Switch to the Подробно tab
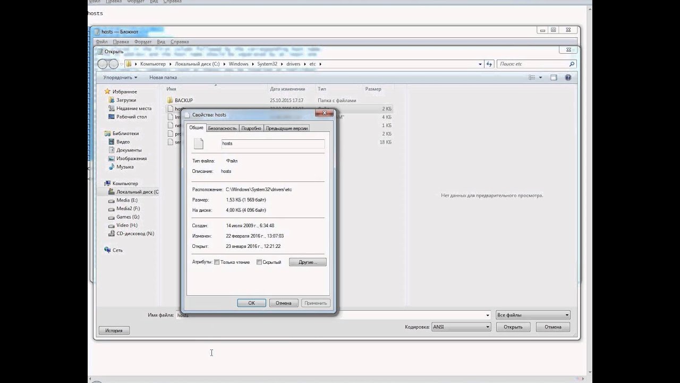680x383 pixels. (251, 128)
